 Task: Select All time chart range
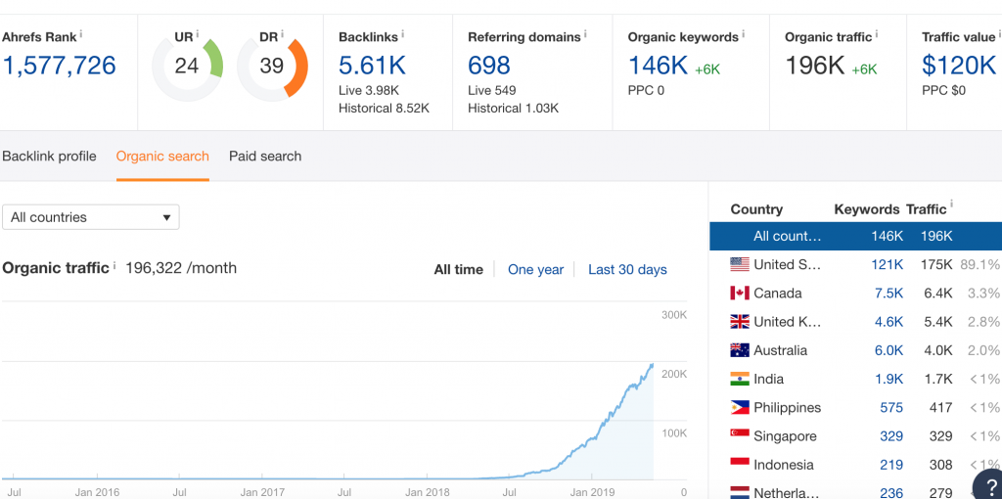[x=458, y=270]
